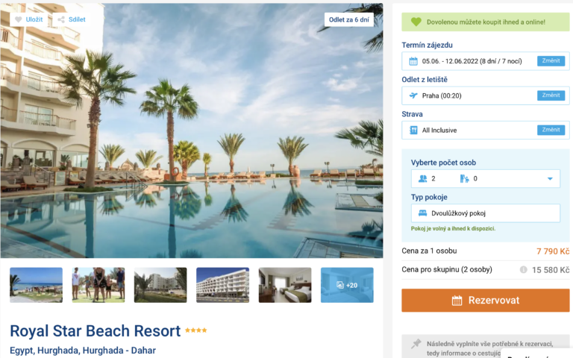The width and height of the screenshot is (573, 358).
Task: Expand the person count dropdown arrow
Action: (x=550, y=179)
